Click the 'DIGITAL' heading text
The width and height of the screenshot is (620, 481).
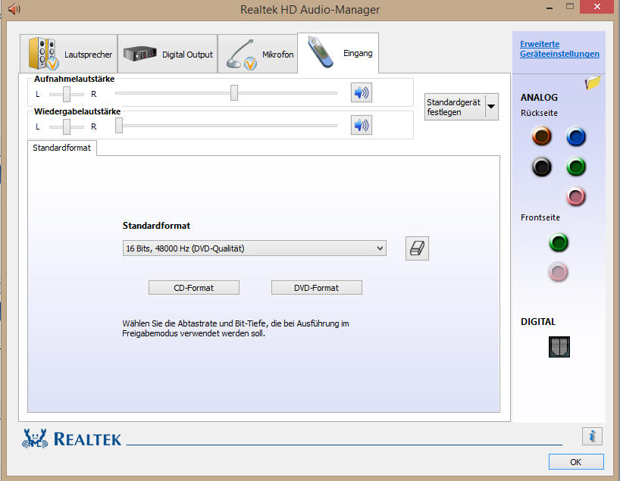point(537,322)
